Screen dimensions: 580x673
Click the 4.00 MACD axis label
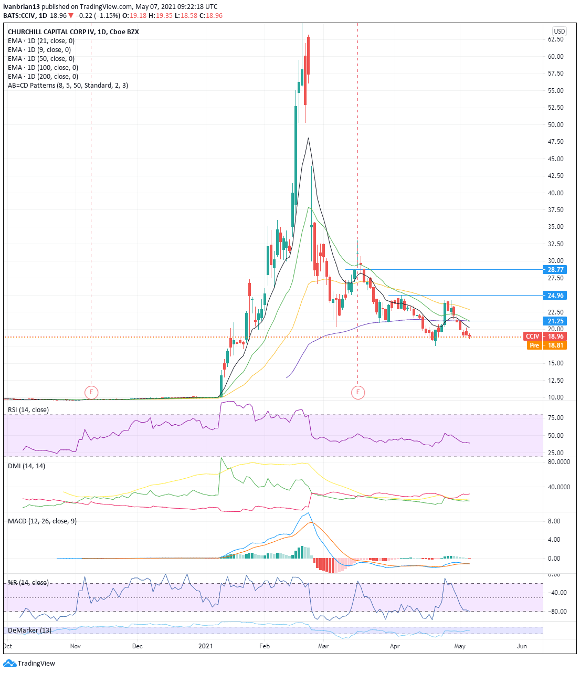[554, 540]
